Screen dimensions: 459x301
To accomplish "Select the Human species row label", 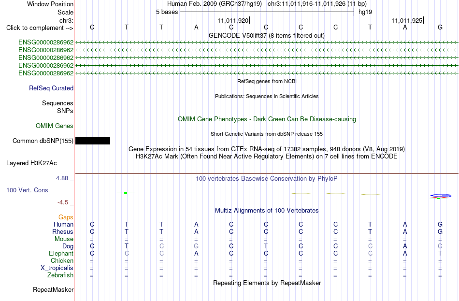I will click(x=63, y=224).
